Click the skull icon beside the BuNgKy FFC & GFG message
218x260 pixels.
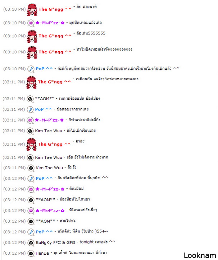(31, 243)
